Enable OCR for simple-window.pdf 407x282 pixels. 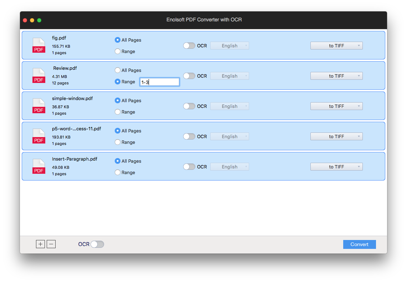189,106
